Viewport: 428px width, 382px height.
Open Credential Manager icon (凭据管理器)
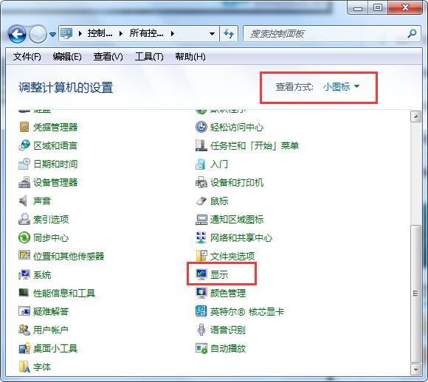[24, 127]
